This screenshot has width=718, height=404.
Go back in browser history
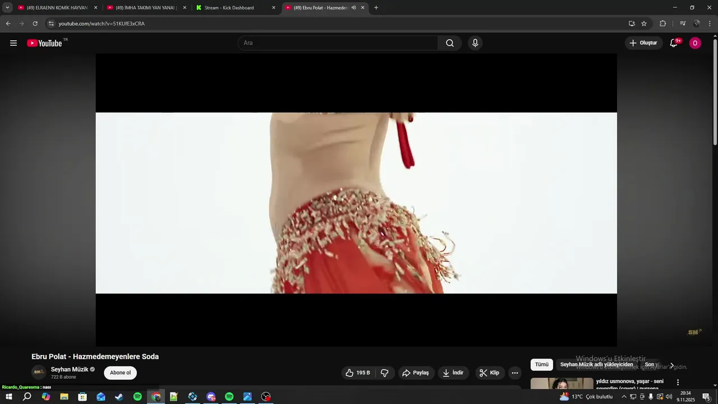pos(8,24)
